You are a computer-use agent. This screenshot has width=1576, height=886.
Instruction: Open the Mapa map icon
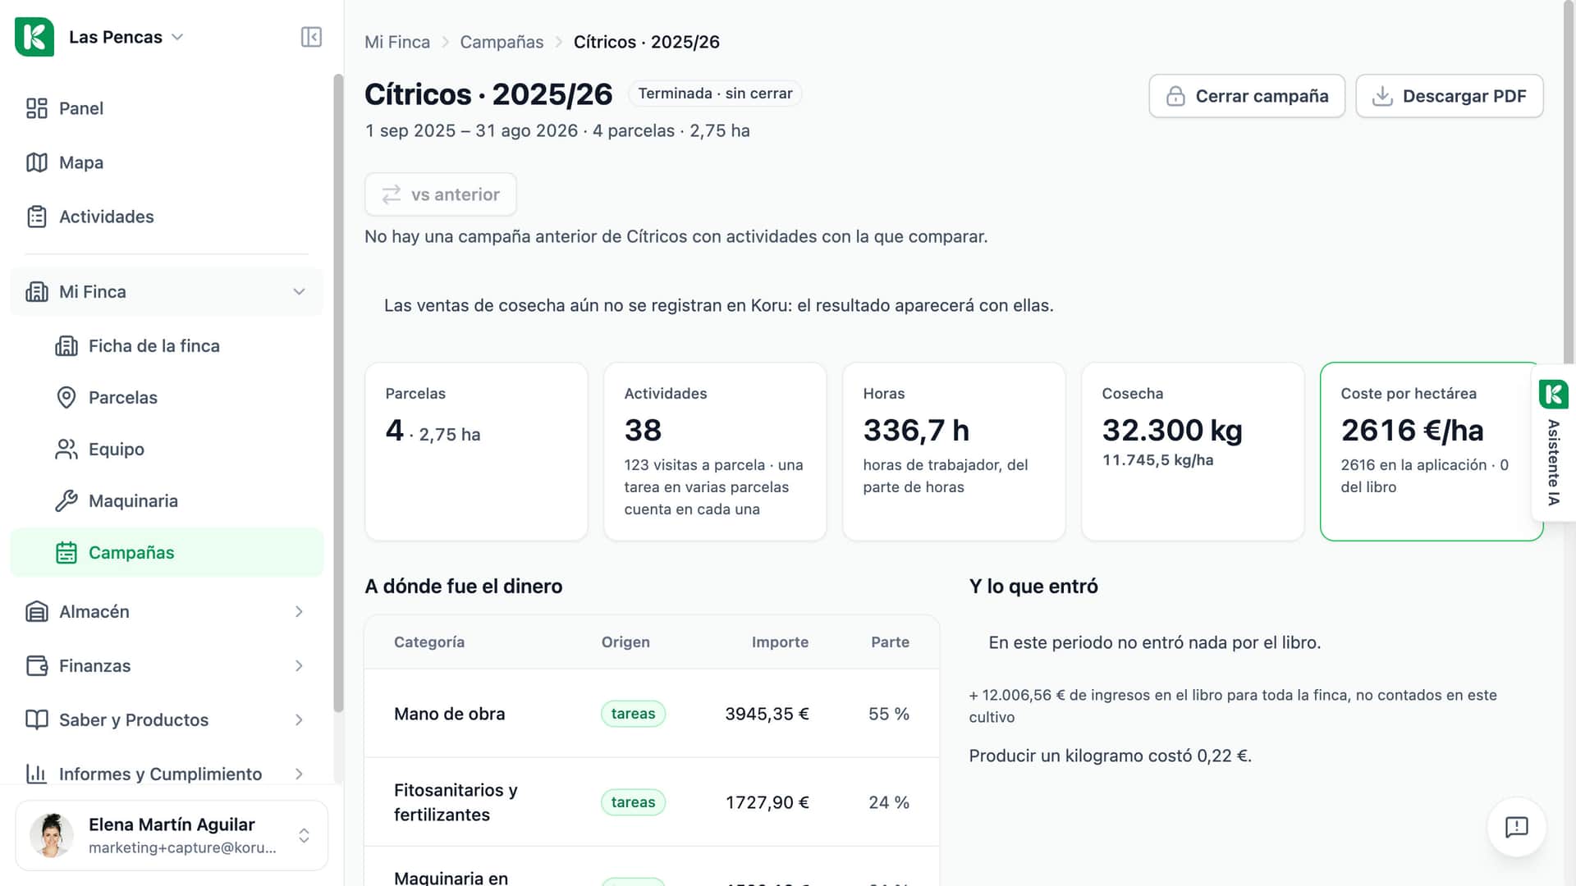37,162
